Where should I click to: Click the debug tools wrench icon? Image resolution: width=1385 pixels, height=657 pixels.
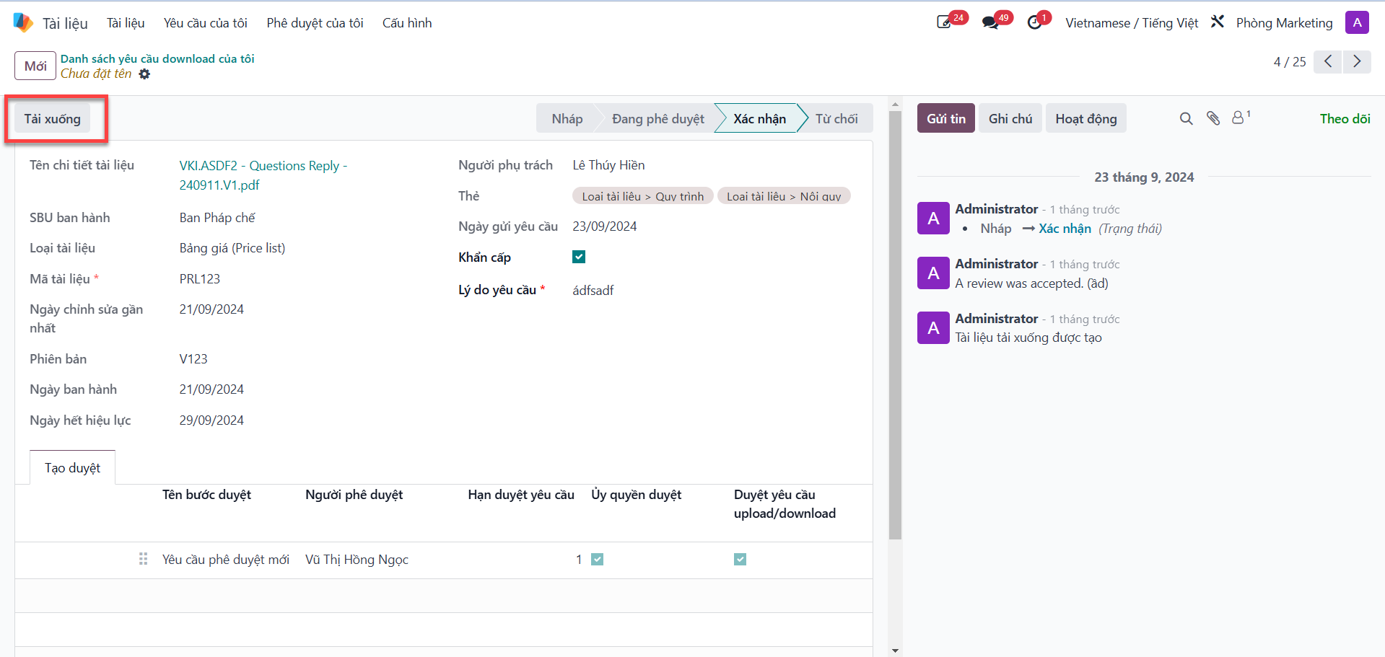click(1218, 22)
